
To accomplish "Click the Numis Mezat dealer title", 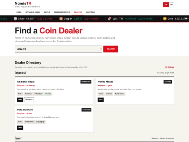I will [x=105, y=82].
